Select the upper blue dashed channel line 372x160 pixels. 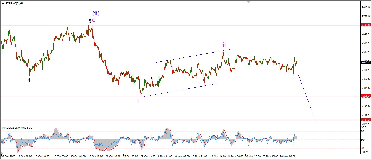click(x=191, y=56)
